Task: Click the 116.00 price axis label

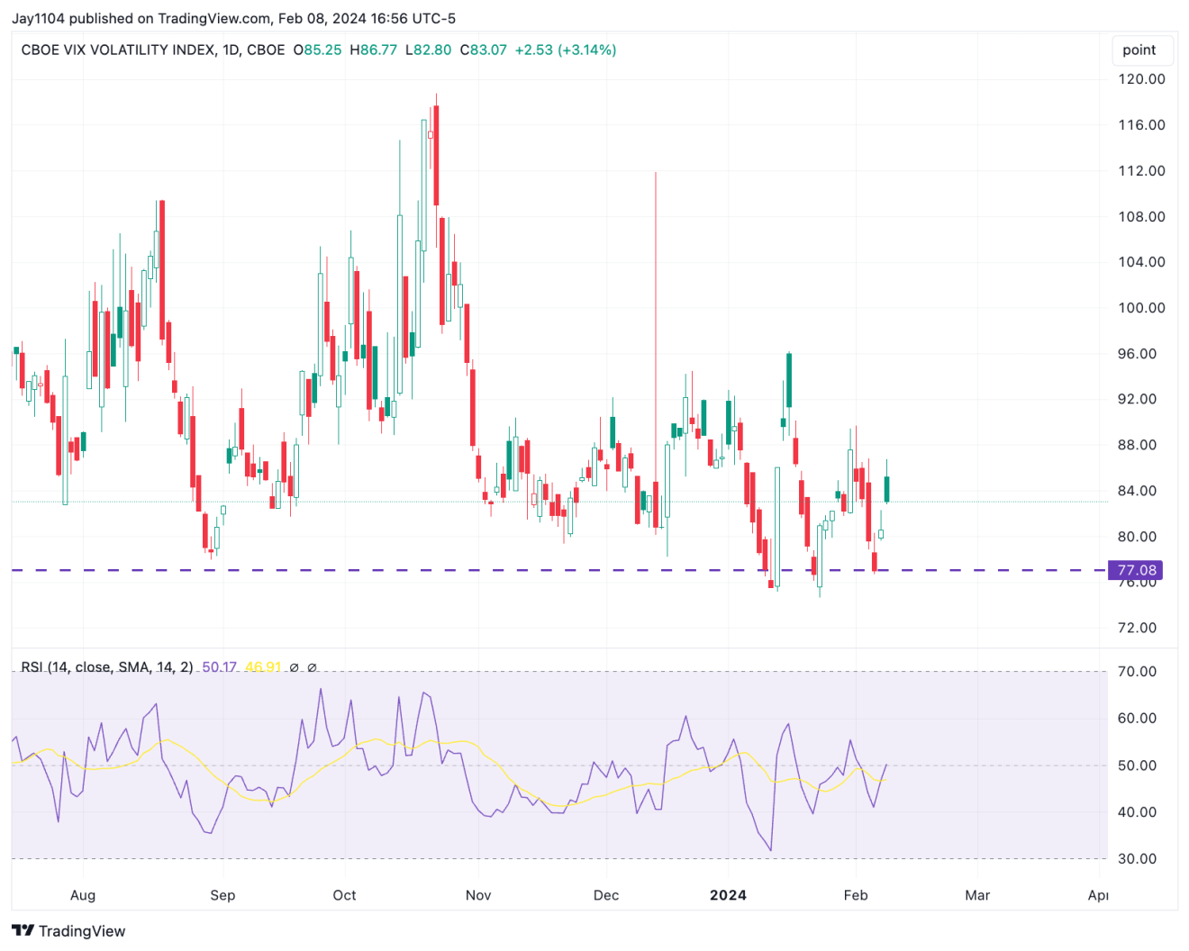Action: (x=1141, y=125)
